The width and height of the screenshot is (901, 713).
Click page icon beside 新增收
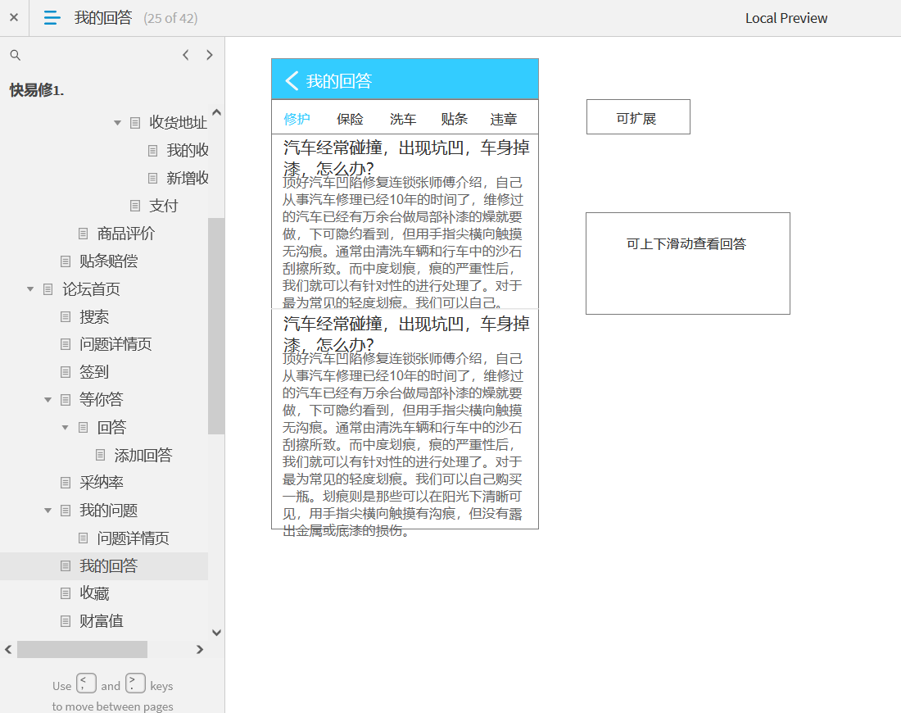pyautogui.click(x=152, y=179)
